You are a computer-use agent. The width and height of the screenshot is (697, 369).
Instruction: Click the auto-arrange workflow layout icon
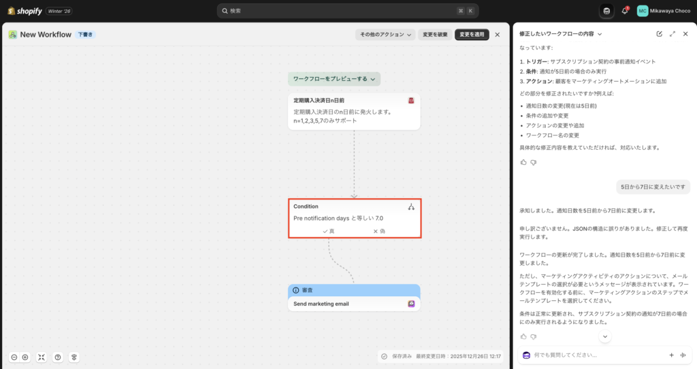pyautogui.click(x=74, y=357)
